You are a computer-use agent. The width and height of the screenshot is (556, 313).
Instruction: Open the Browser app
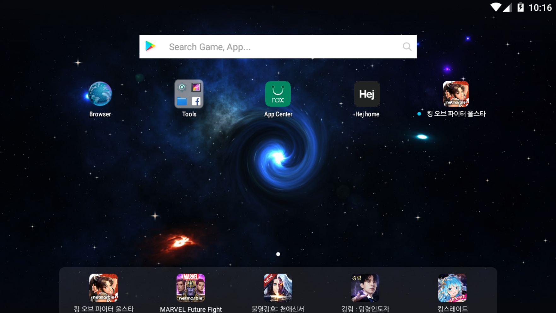[x=100, y=94]
